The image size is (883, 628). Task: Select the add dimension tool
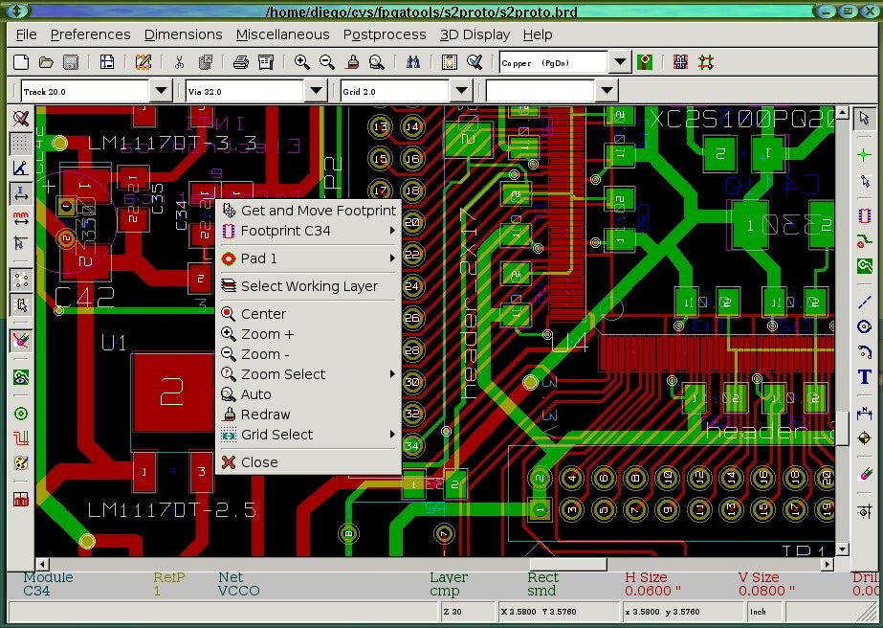coord(865,414)
